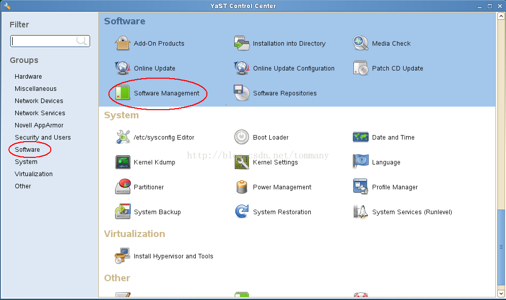Open the Online Update Configuration icon
Viewport: 506px width, 300px height.
pos(242,68)
